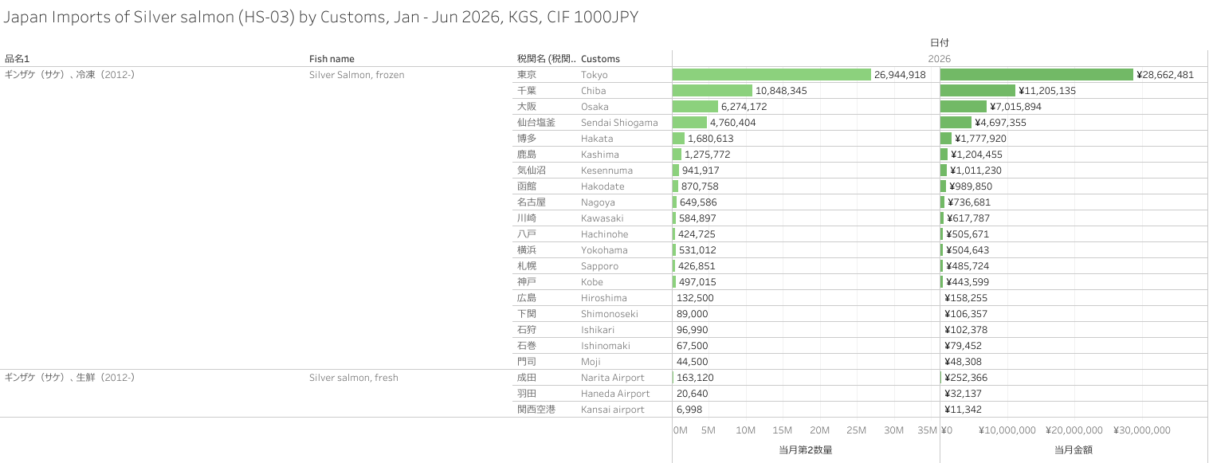Select the Narita Airport customs label
Screen dimensions: 1209x463
point(612,378)
